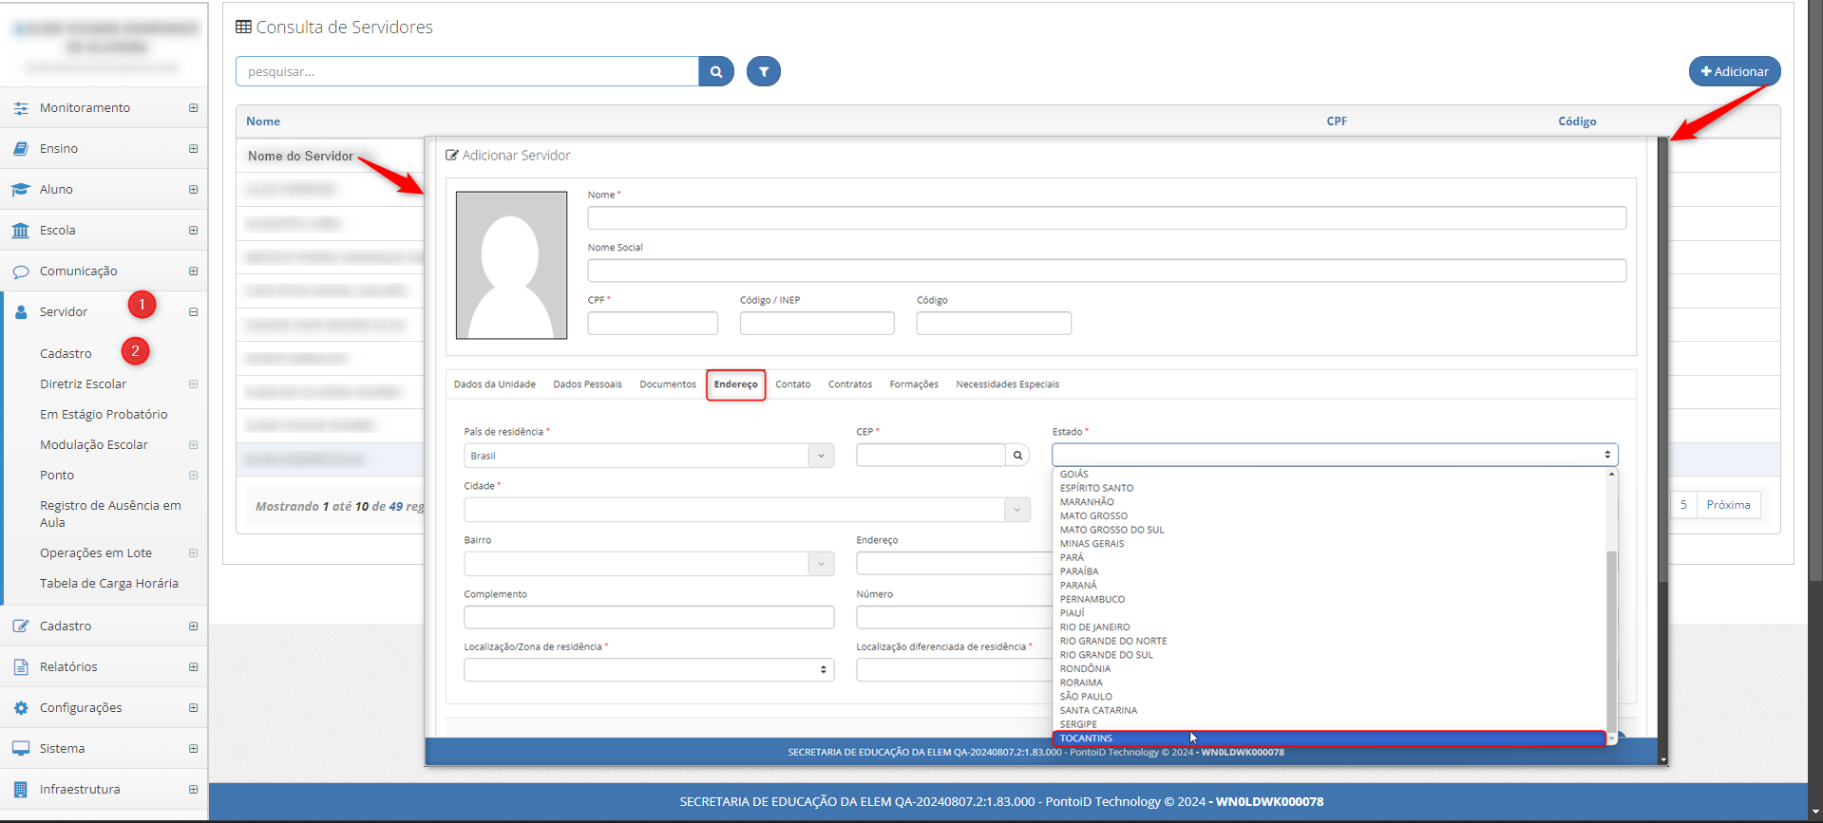Expand the Escola menu
The width and height of the screenshot is (1823, 823).
(x=193, y=231)
